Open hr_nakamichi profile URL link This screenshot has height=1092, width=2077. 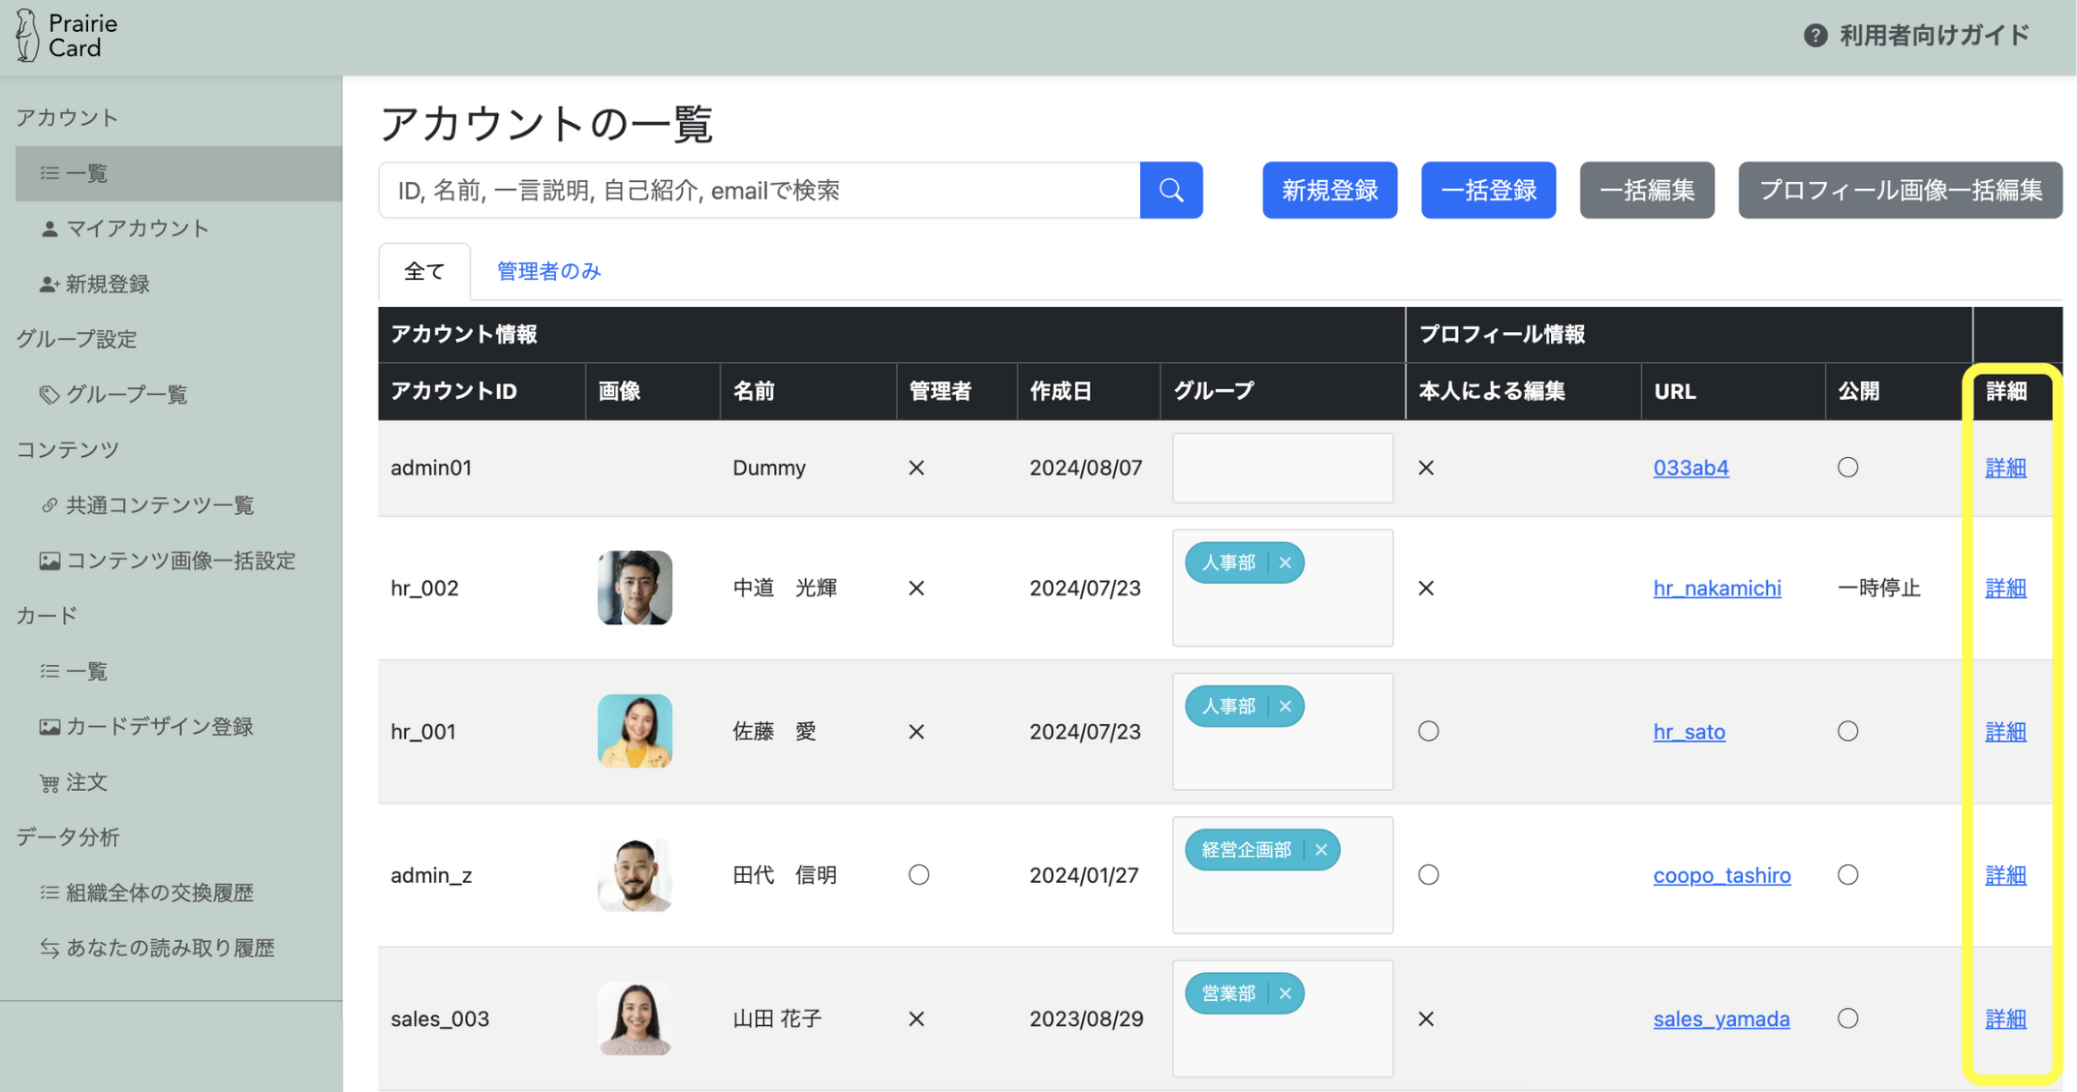[1717, 588]
